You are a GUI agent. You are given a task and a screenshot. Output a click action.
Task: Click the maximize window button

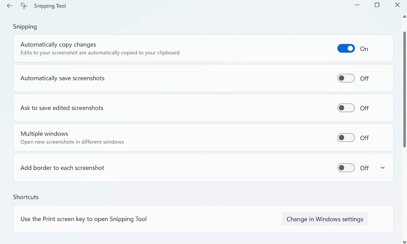[x=377, y=5]
